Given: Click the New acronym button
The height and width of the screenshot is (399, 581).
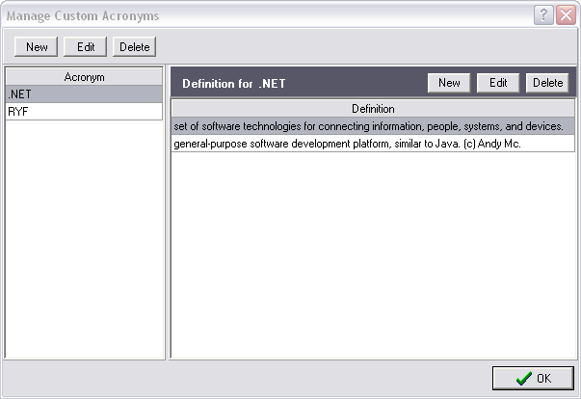Looking at the screenshot, I should click(x=36, y=46).
